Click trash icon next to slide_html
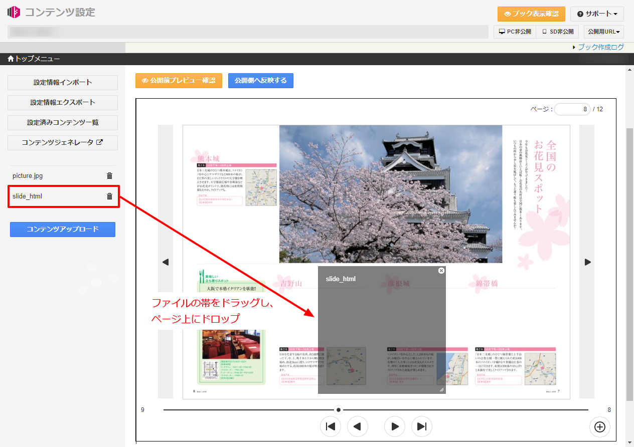The image size is (634, 447). point(109,196)
